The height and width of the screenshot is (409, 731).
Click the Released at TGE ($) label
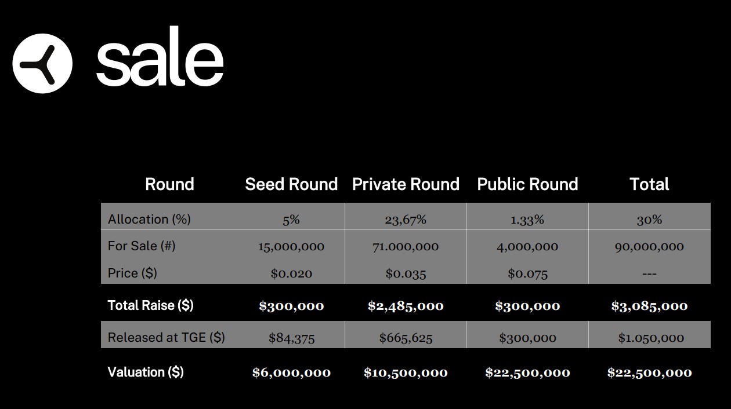point(166,337)
